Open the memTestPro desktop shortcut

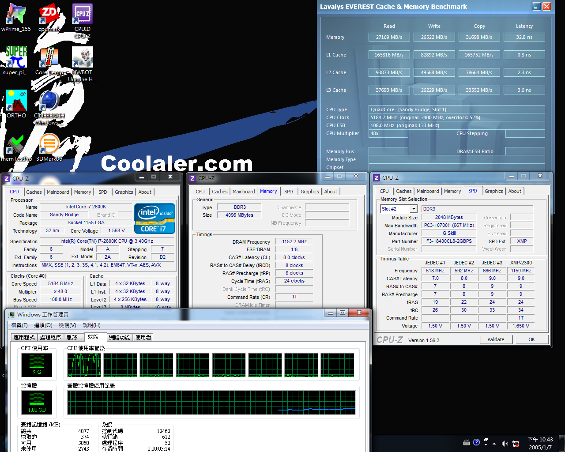pyautogui.click(x=16, y=147)
